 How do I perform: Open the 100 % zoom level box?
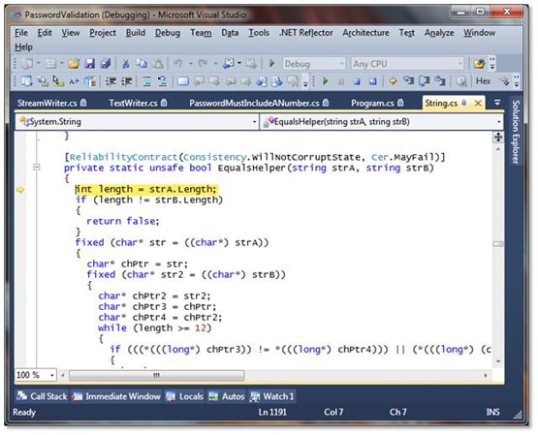36,375
